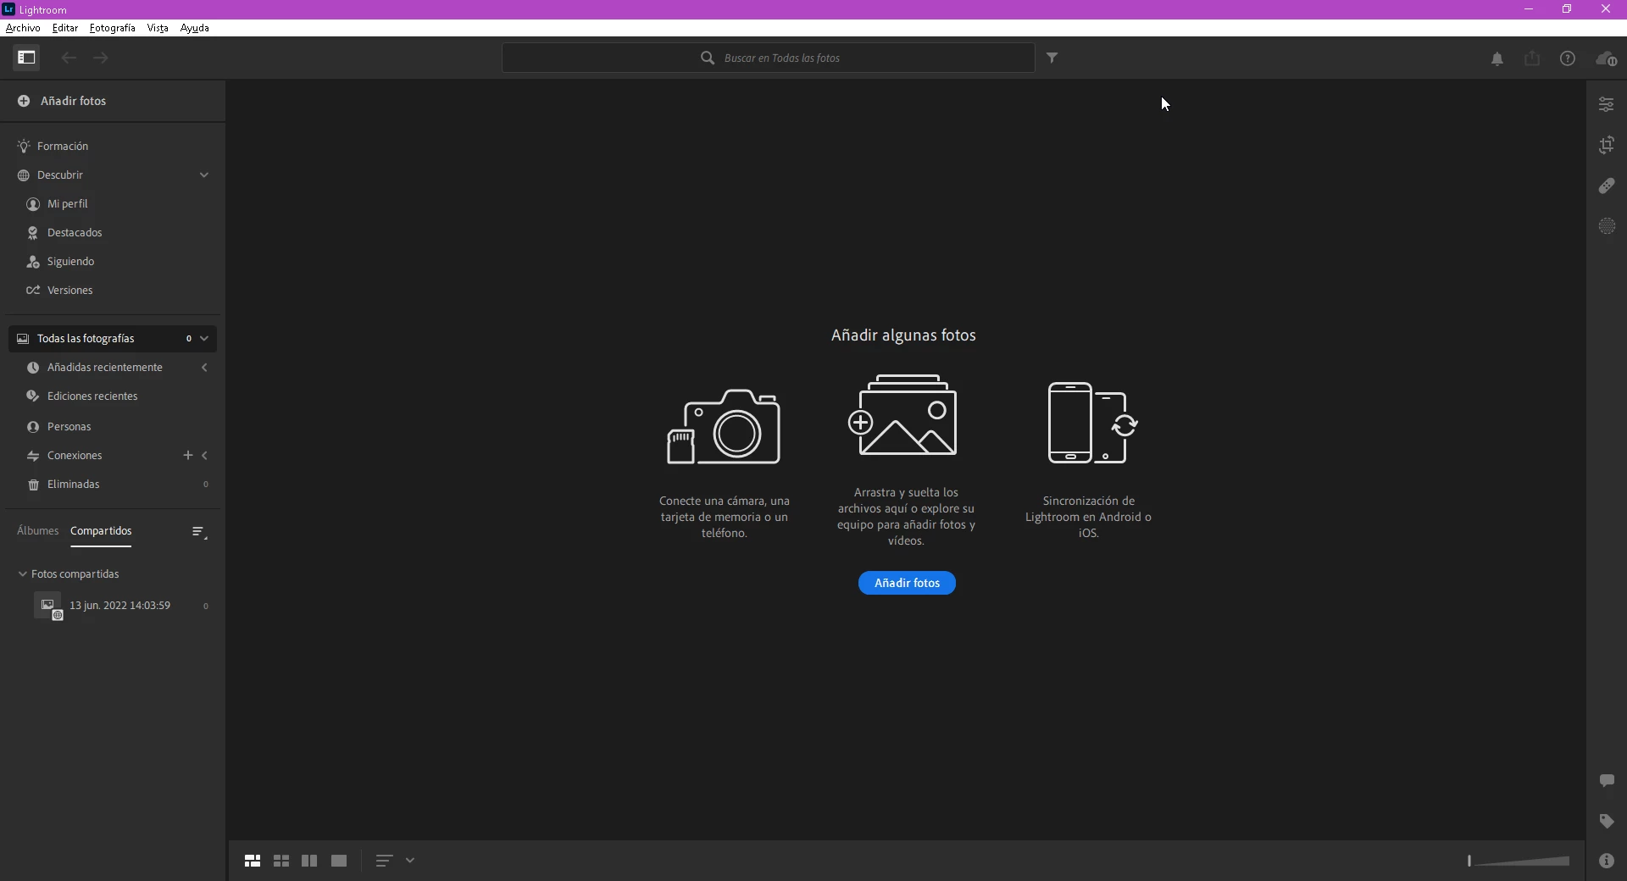The width and height of the screenshot is (1627, 881).
Task: Switch to compare view
Action: 309,861
